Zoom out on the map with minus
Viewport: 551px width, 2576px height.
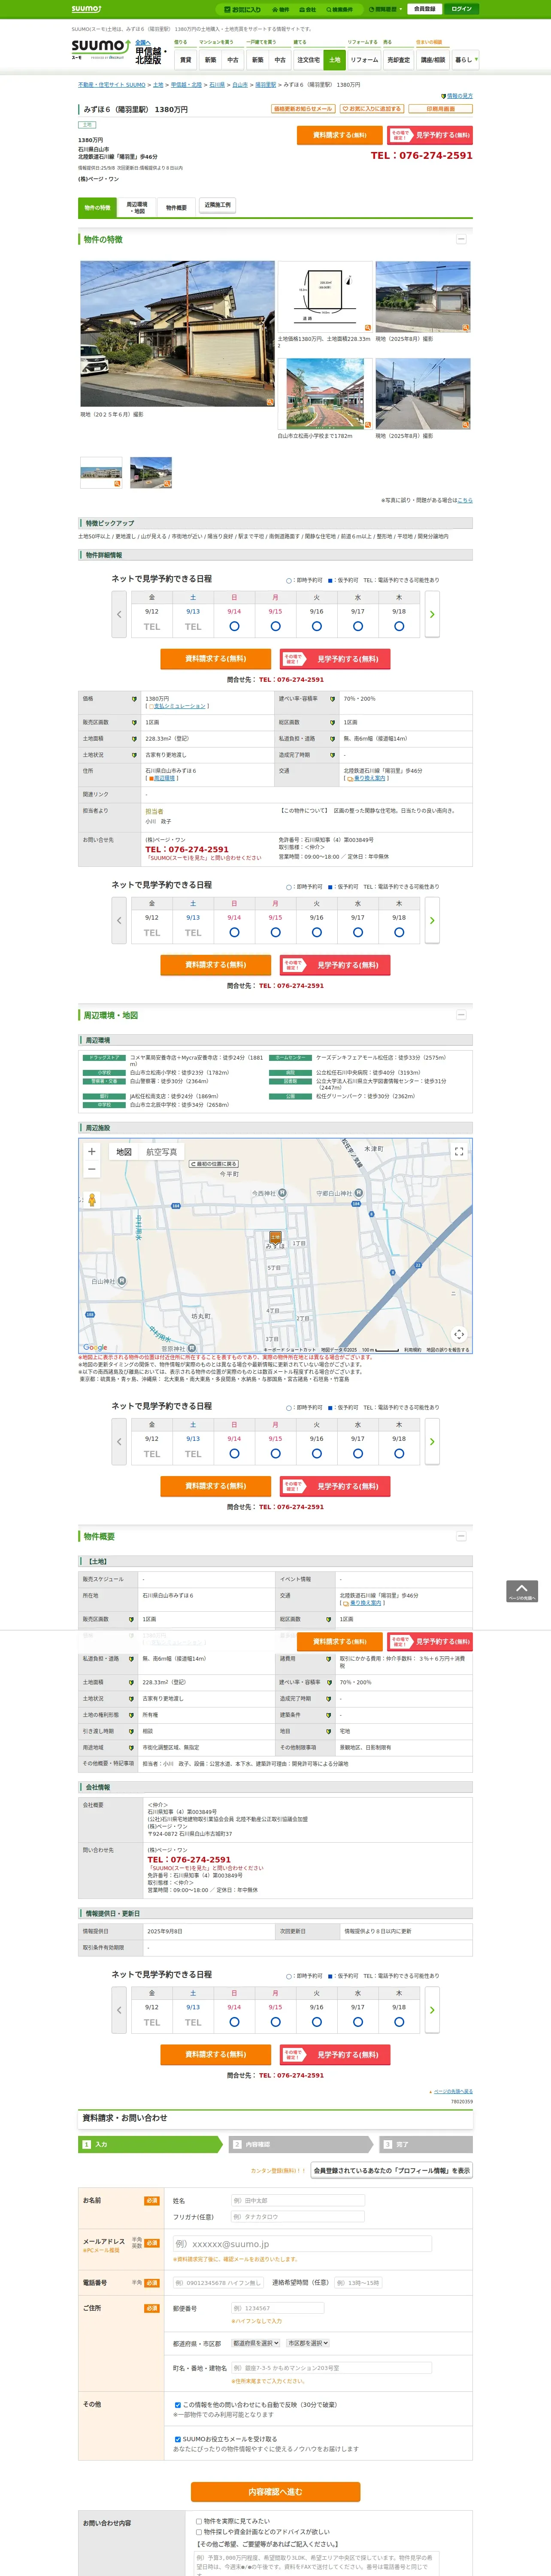[92, 1169]
